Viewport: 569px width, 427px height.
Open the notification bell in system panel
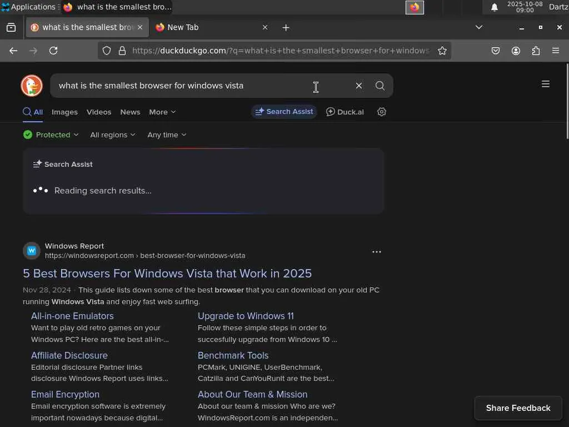[494, 7]
